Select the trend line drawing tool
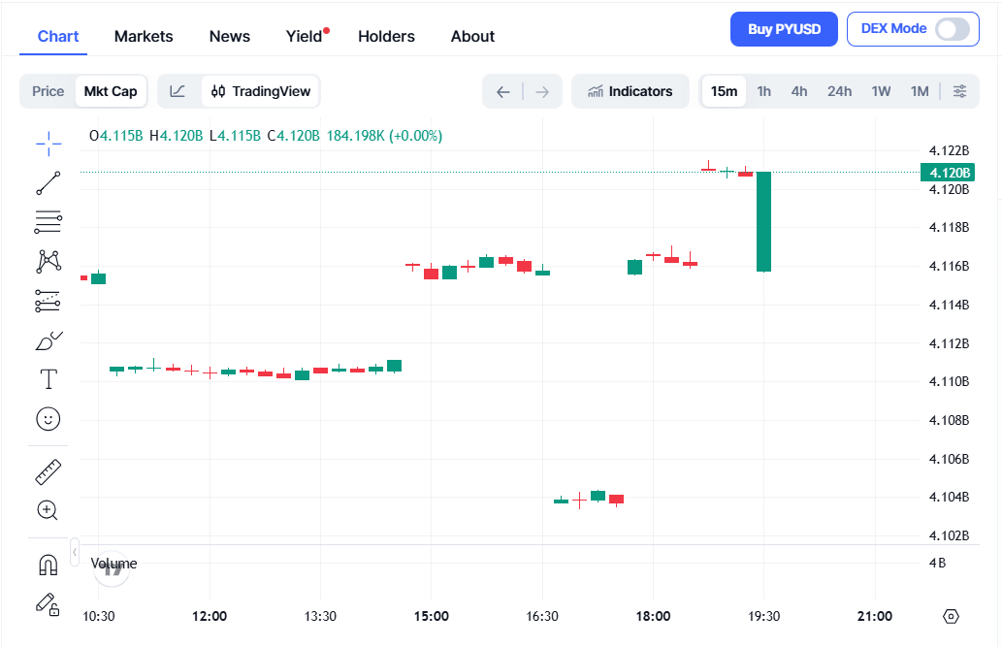Viewport: 1002px width, 647px height. pos(48,182)
